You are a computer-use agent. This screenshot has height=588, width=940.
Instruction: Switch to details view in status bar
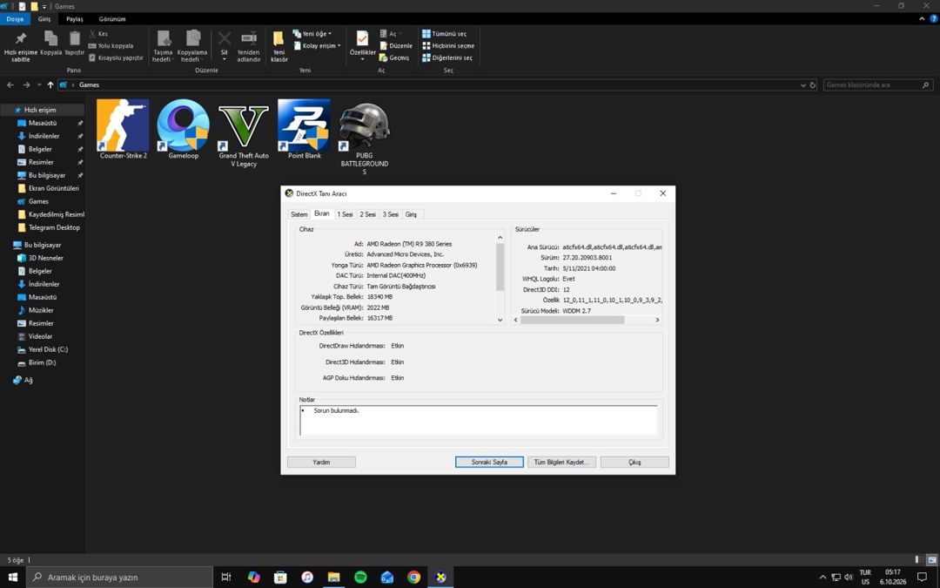[x=920, y=560]
